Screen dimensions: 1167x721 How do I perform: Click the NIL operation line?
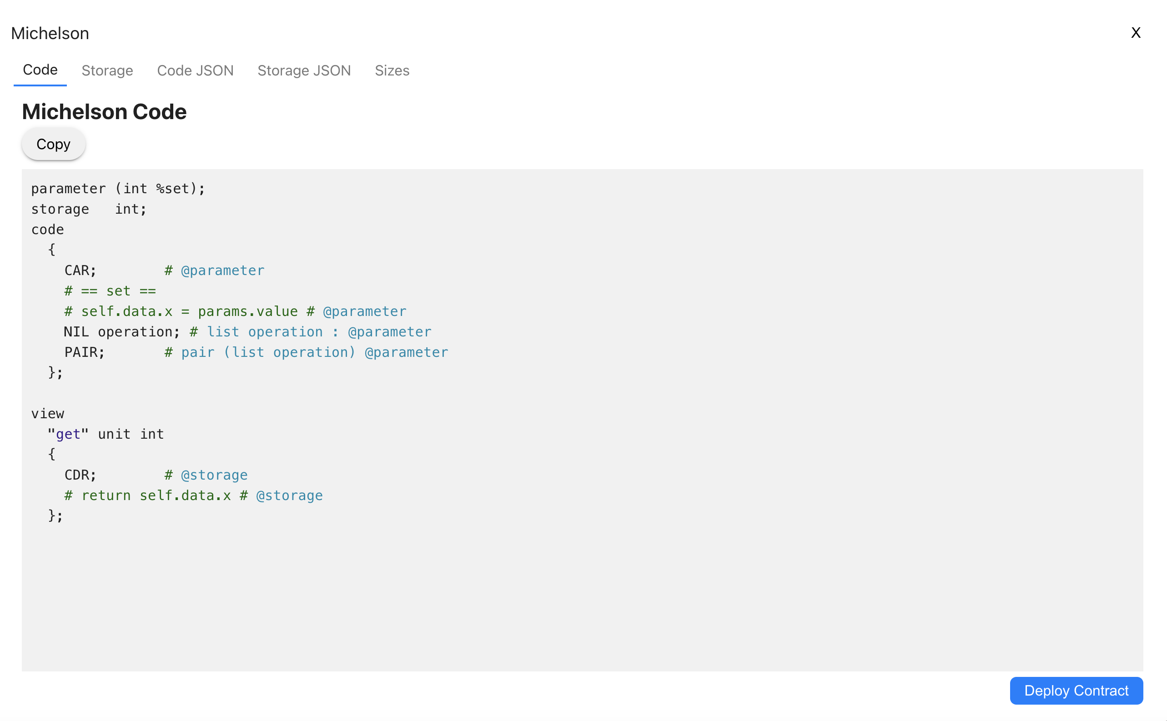[x=121, y=331]
